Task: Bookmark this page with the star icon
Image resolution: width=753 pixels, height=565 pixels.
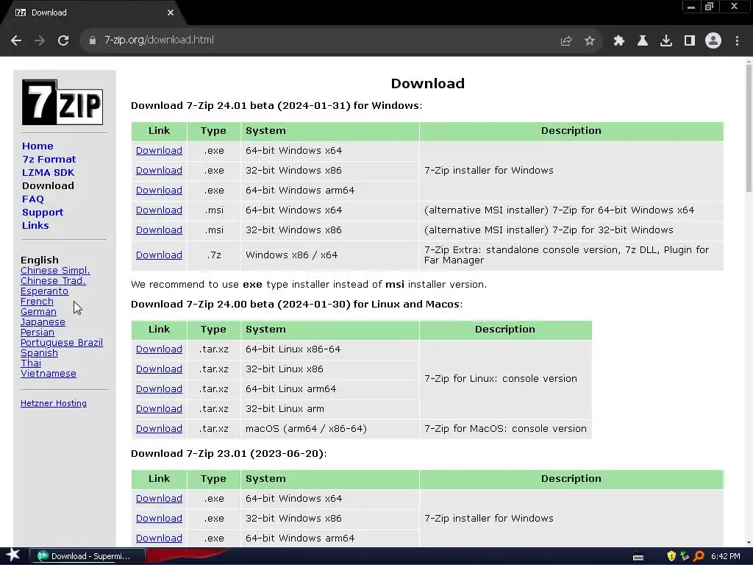Action: pyautogui.click(x=590, y=41)
